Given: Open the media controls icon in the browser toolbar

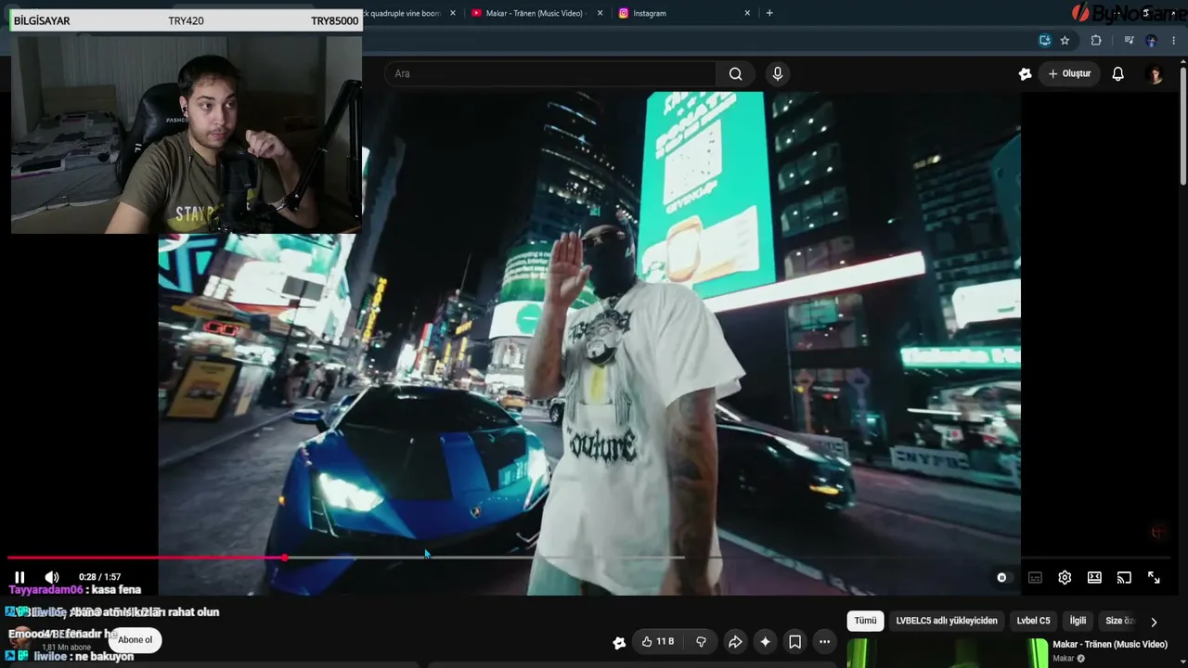Looking at the screenshot, I should [1129, 40].
